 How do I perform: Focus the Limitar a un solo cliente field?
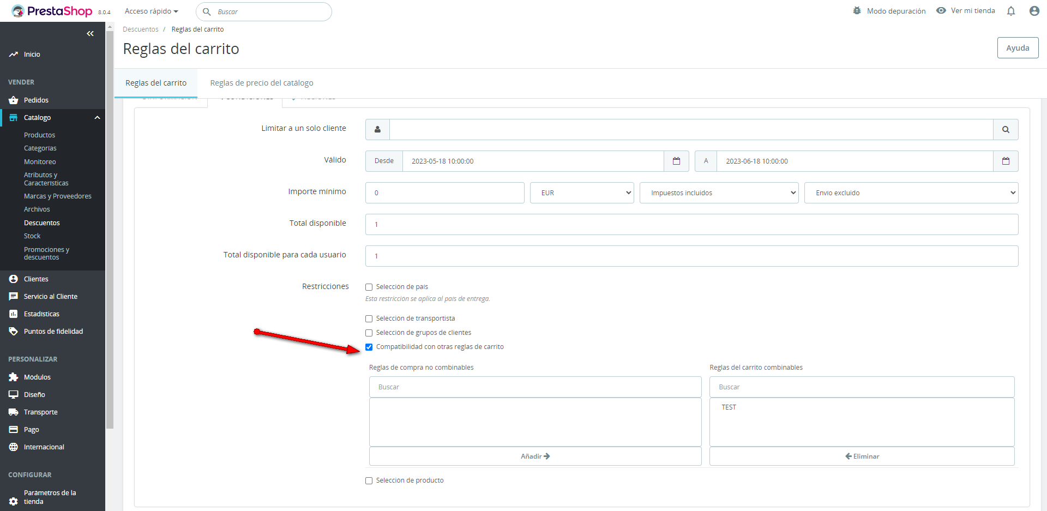pos(691,130)
